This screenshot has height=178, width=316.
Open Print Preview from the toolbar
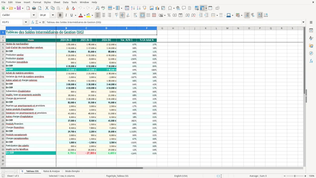click(x=39, y=8)
